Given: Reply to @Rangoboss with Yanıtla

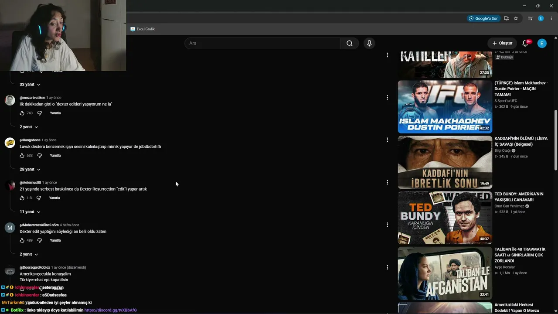Looking at the screenshot, I should tap(55, 155).
